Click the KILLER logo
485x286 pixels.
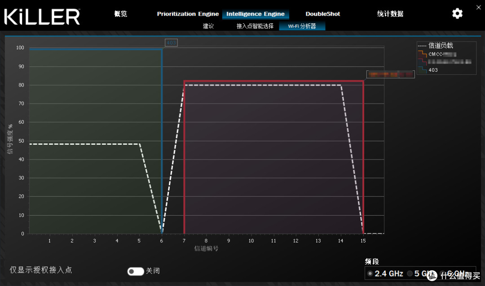[x=42, y=17]
